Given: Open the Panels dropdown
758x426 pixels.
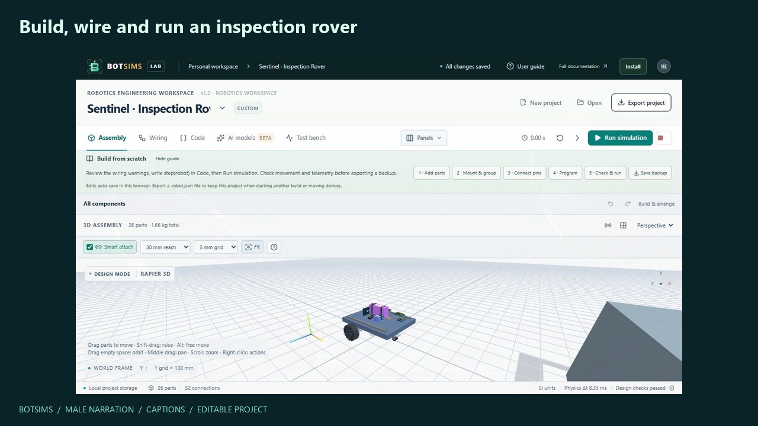Looking at the screenshot, I should (x=424, y=138).
